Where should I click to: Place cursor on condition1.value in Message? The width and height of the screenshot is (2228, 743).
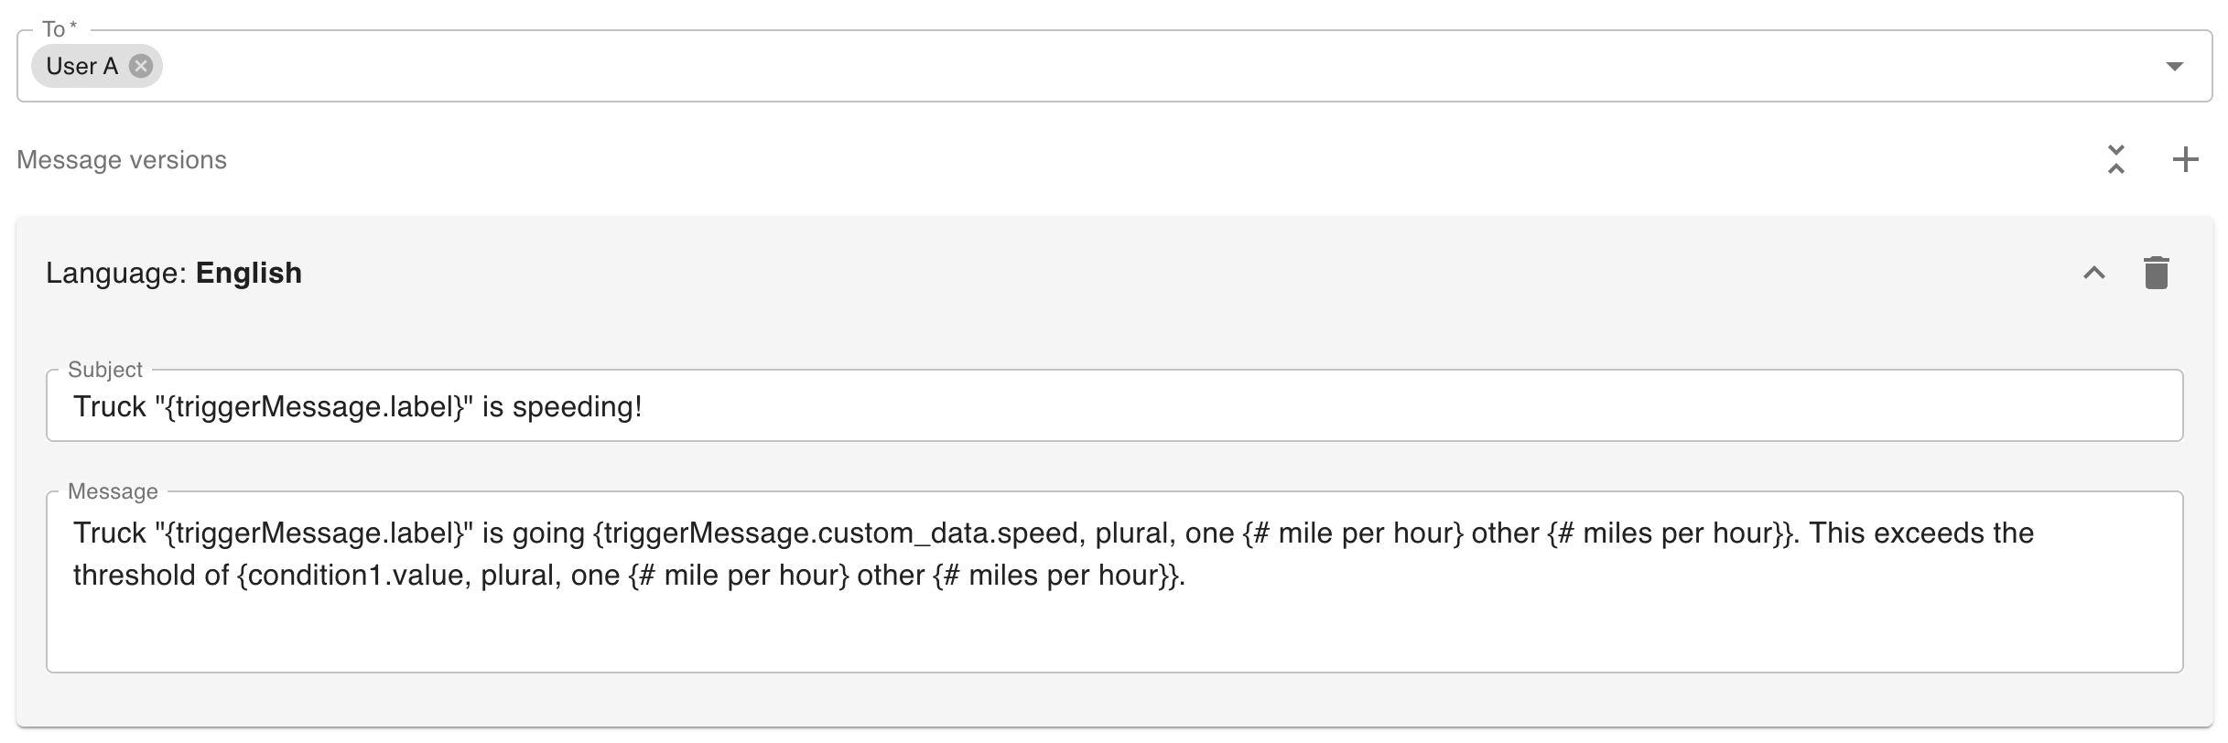click(x=355, y=576)
